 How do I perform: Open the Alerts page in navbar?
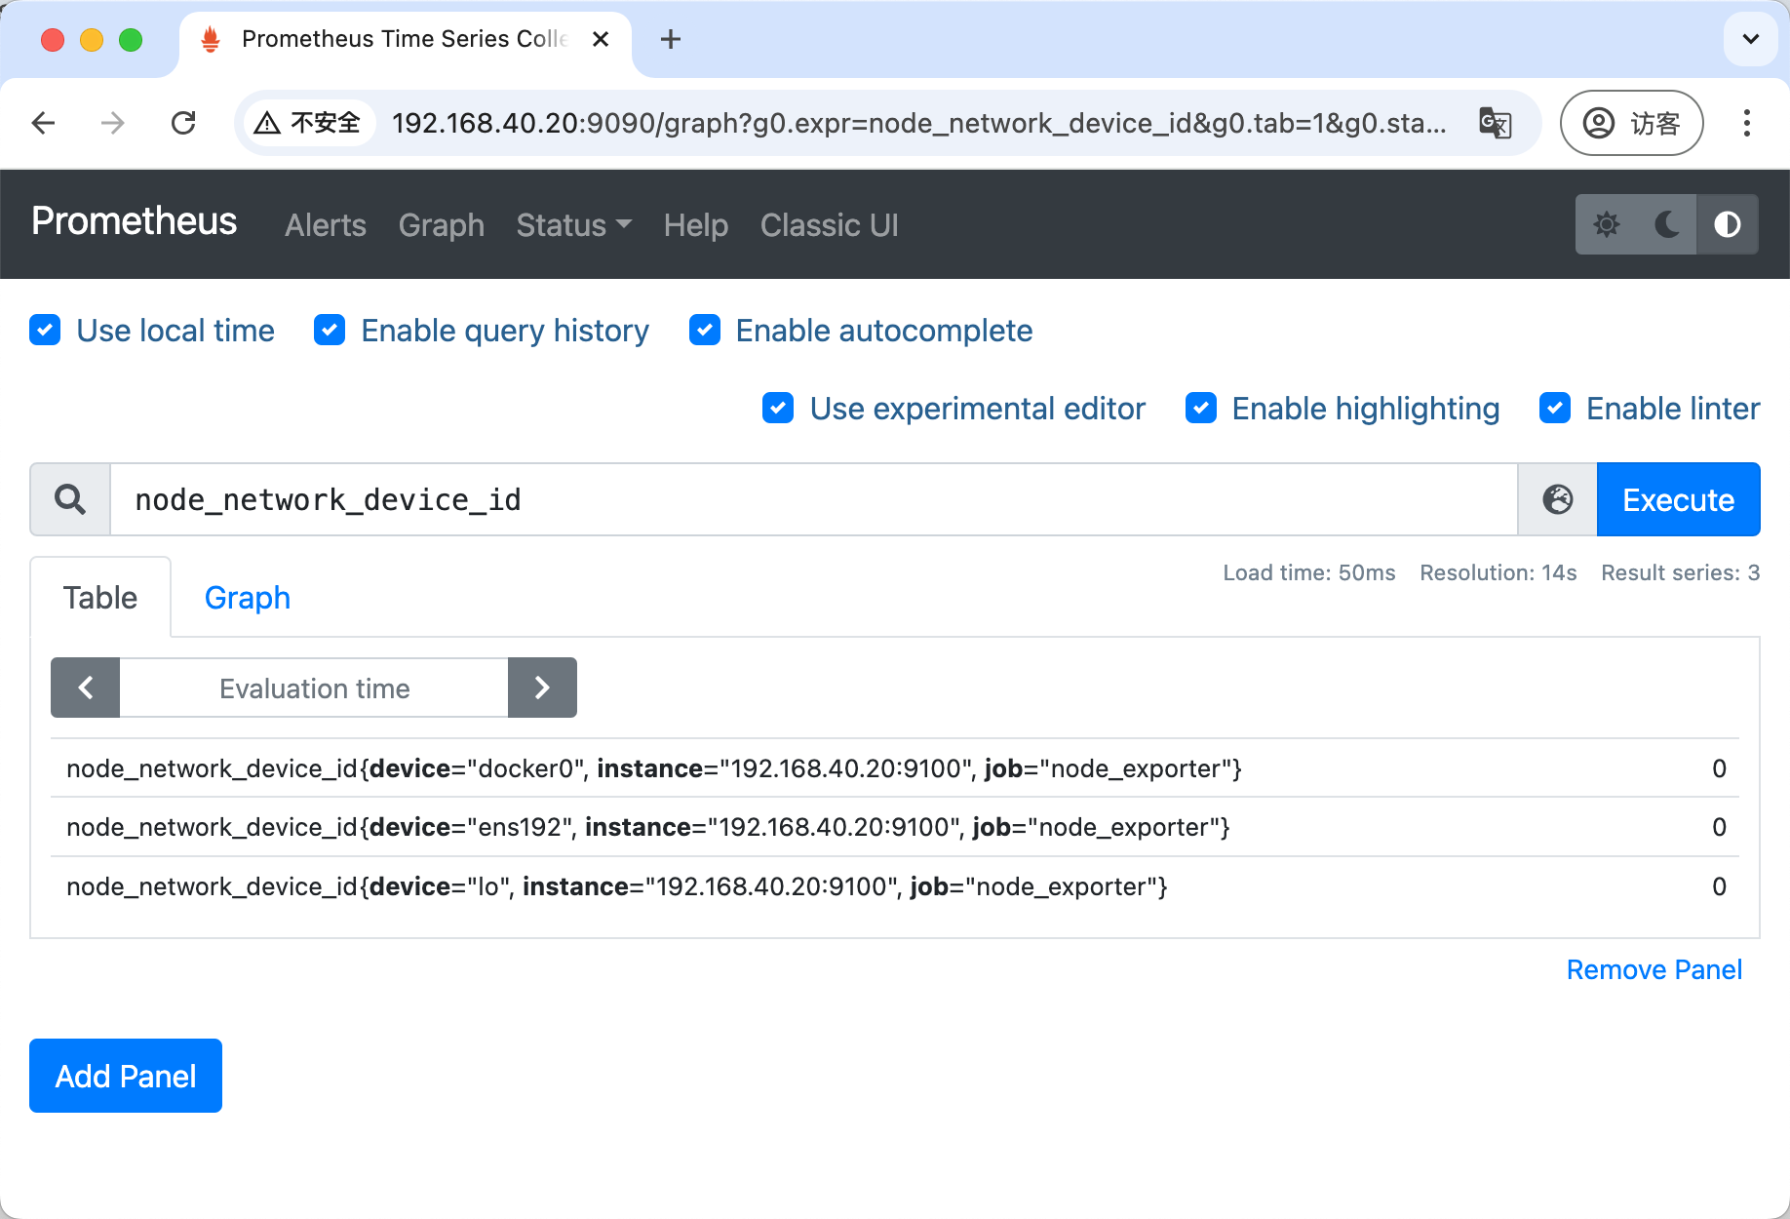pyautogui.click(x=325, y=225)
